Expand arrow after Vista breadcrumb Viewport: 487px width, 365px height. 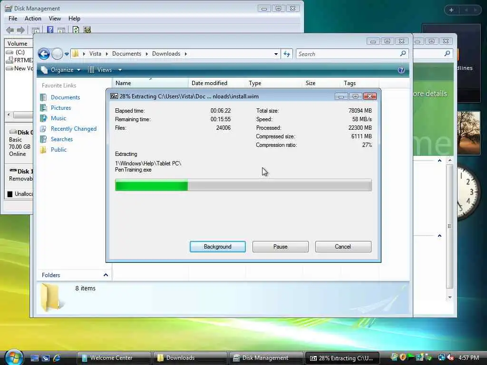click(x=107, y=54)
